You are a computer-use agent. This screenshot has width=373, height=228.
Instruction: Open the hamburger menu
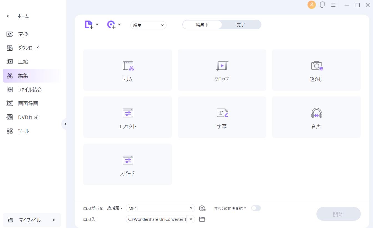coord(333,5)
